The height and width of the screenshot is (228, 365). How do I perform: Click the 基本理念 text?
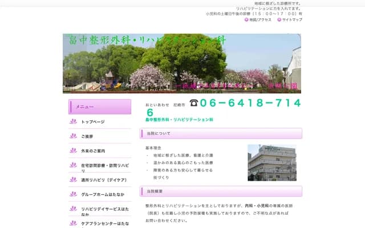tap(153, 148)
